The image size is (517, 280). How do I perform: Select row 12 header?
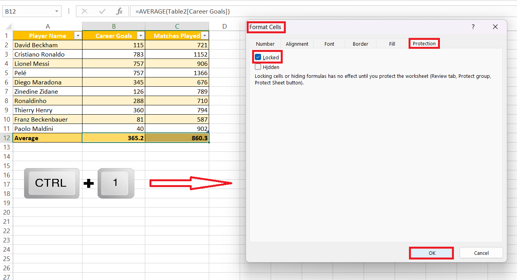(6, 138)
